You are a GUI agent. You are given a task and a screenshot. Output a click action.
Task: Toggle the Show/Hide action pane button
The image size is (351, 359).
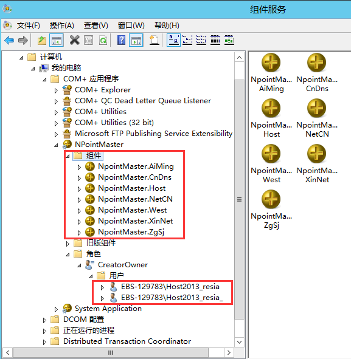coord(136,41)
